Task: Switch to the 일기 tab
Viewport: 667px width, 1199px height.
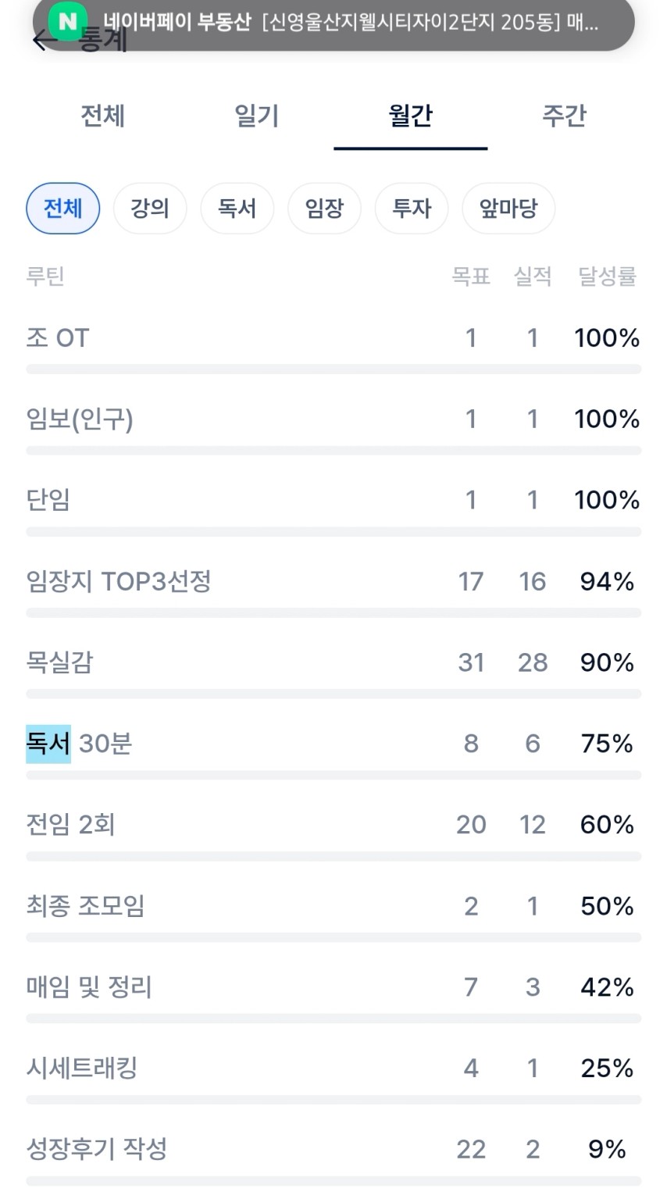Action: pos(256,116)
